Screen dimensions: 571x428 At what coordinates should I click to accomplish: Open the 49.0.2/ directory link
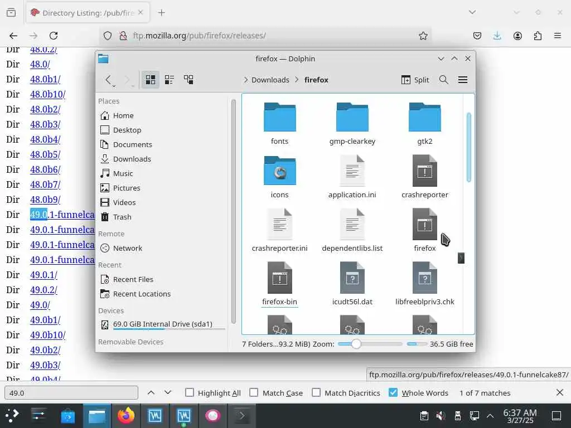coord(43,290)
